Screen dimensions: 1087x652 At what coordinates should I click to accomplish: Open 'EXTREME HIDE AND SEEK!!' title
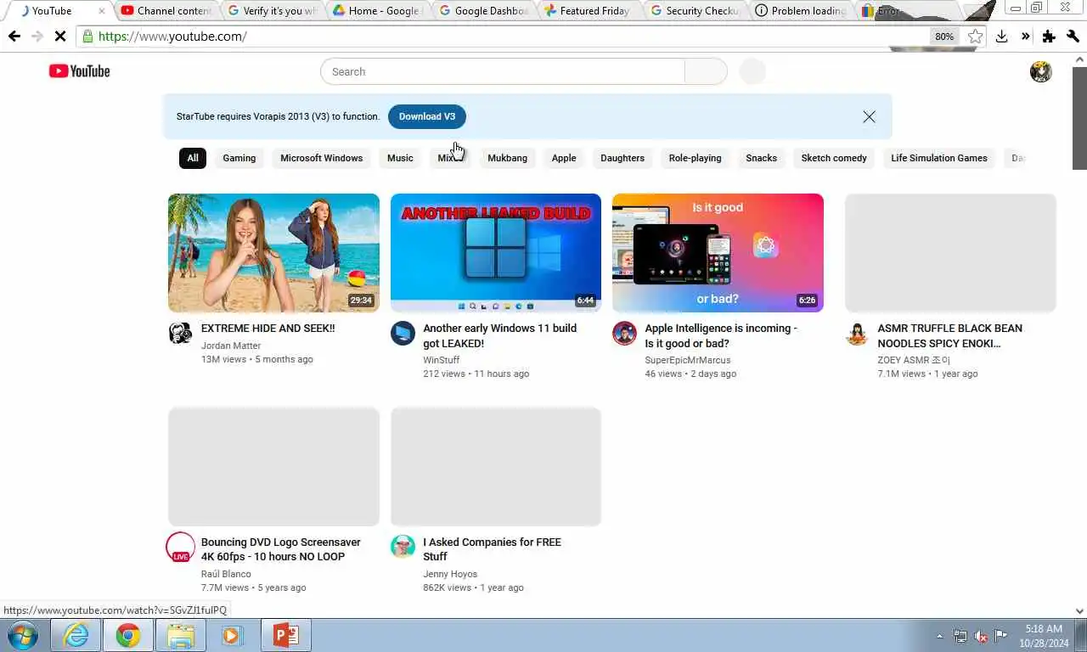click(x=268, y=329)
